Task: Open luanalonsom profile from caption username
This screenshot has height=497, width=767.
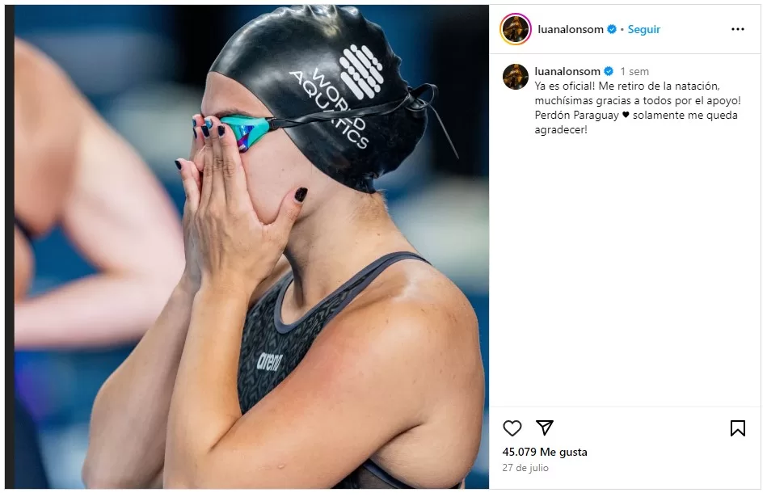Action: click(567, 71)
